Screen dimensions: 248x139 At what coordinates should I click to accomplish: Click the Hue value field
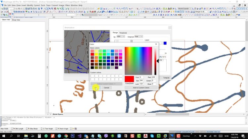click(x=142, y=77)
